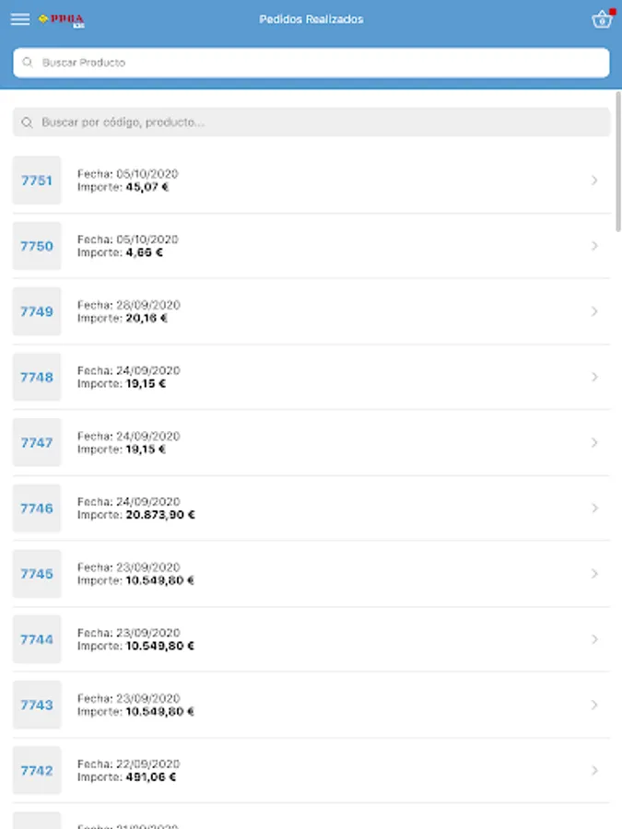This screenshot has width=622, height=829.
Task: Open order number 7751 badge
Action: [37, 181]
